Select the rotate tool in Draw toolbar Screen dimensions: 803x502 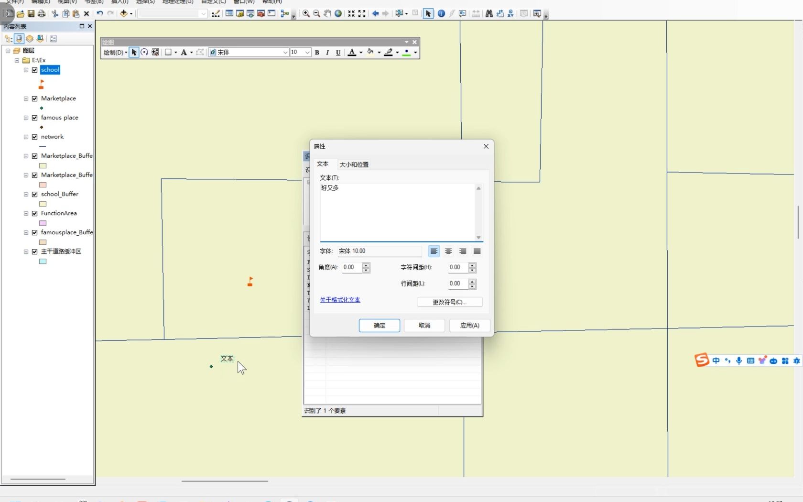click(144, 52)
